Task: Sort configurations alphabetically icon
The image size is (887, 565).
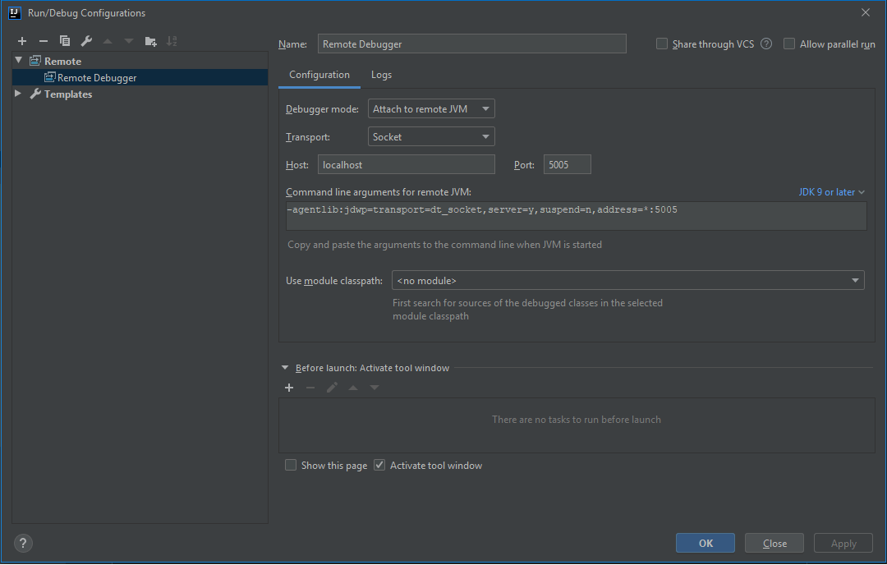Action: [x=172, y=41]
